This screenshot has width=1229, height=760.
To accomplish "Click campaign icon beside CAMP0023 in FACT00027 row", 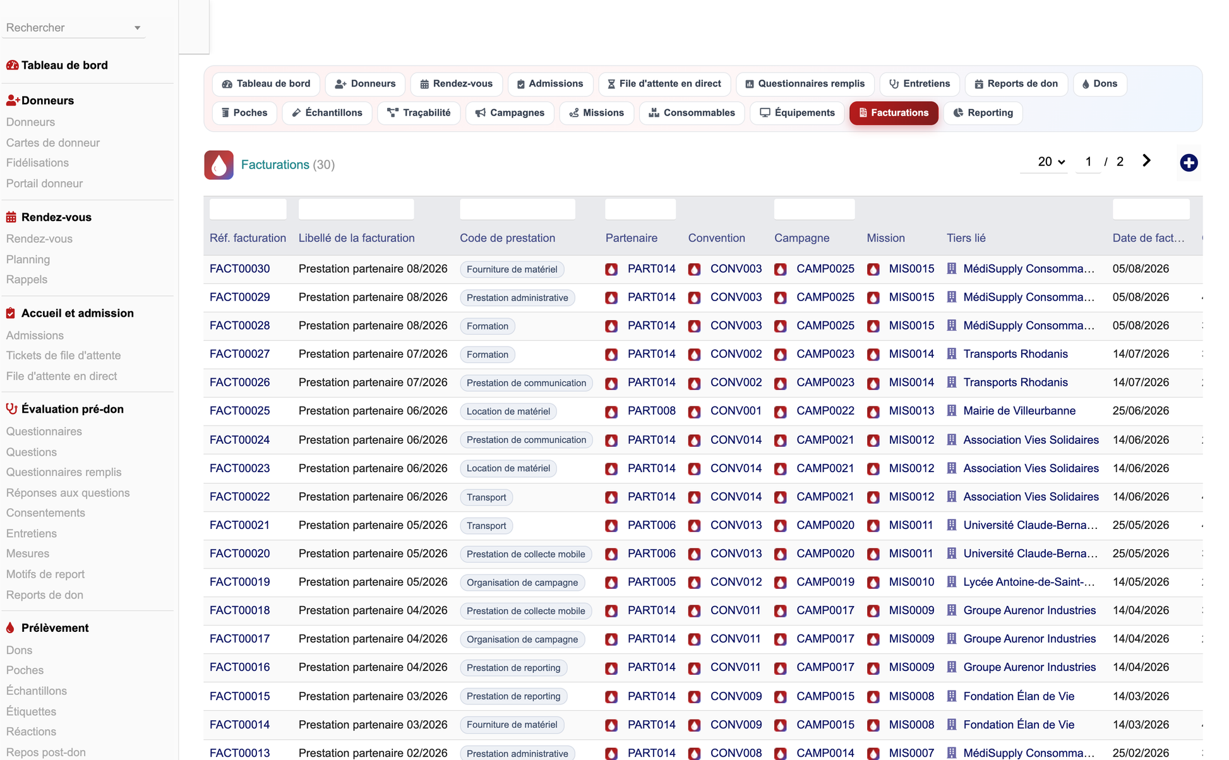I will (x=781, y=354).
